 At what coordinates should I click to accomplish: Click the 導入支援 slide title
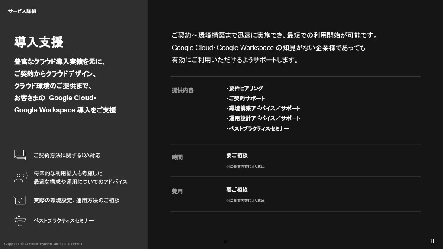[39, 42]
